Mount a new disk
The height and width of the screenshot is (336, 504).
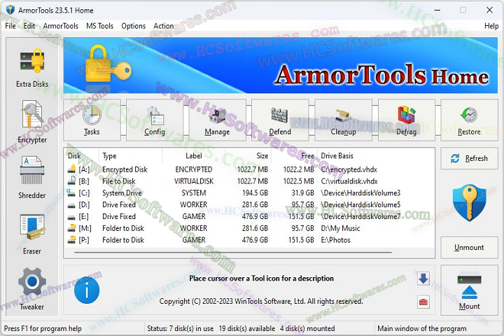(469, 290)
